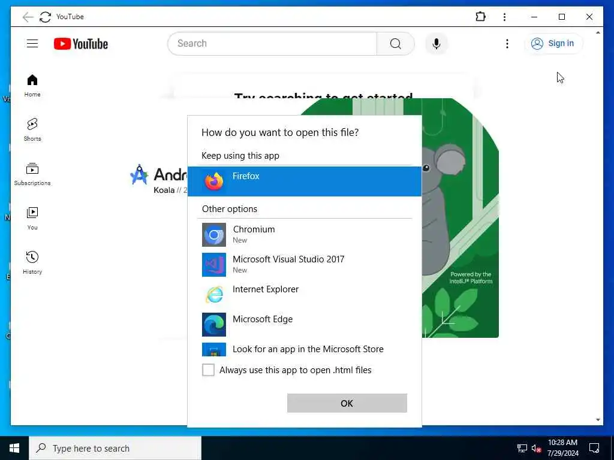Select Firefox to open the file
This screenshot has height=460, width=614.
point(305,181)
